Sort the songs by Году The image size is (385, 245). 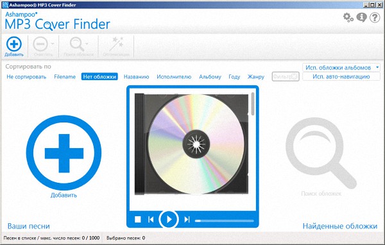234,77
